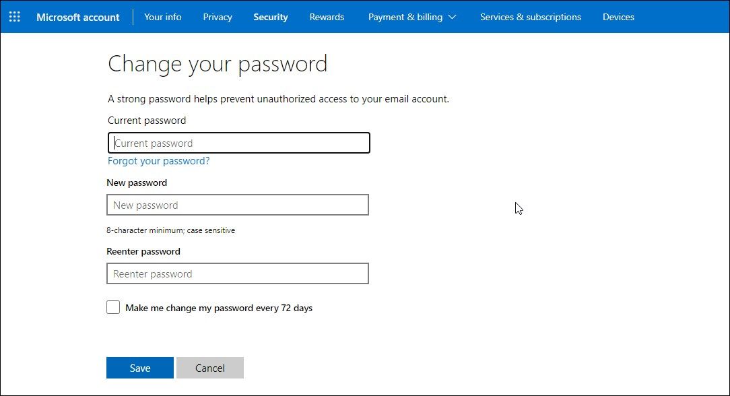
Task: Click the Forgot your password link
Action: coord(158,161)
